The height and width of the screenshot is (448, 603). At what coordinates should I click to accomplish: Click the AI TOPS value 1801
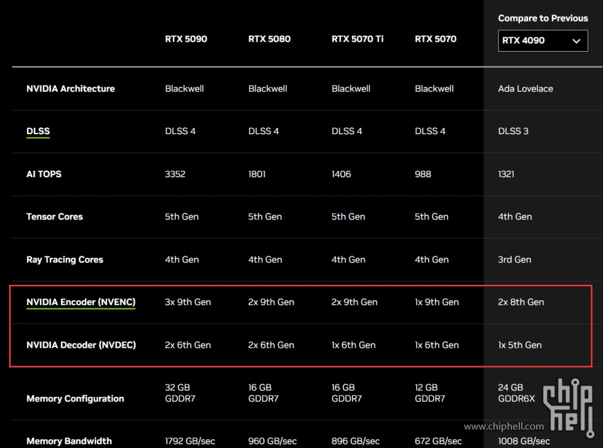(257, 174)
